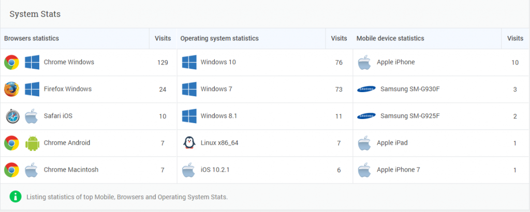Click the Apple logo beside iOS 10.2.1
This screenshot has height=212, width=530.
[x=188, y=170]
